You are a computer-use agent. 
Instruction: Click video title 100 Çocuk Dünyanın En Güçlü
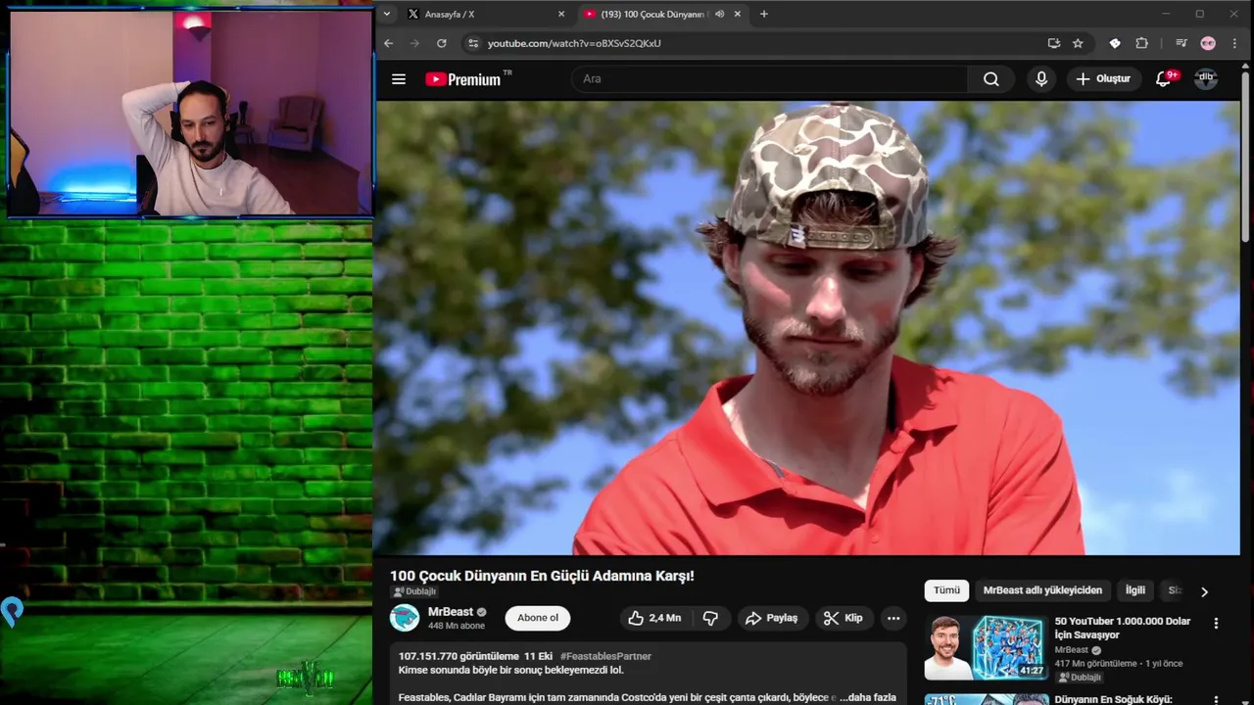(542, 576)
